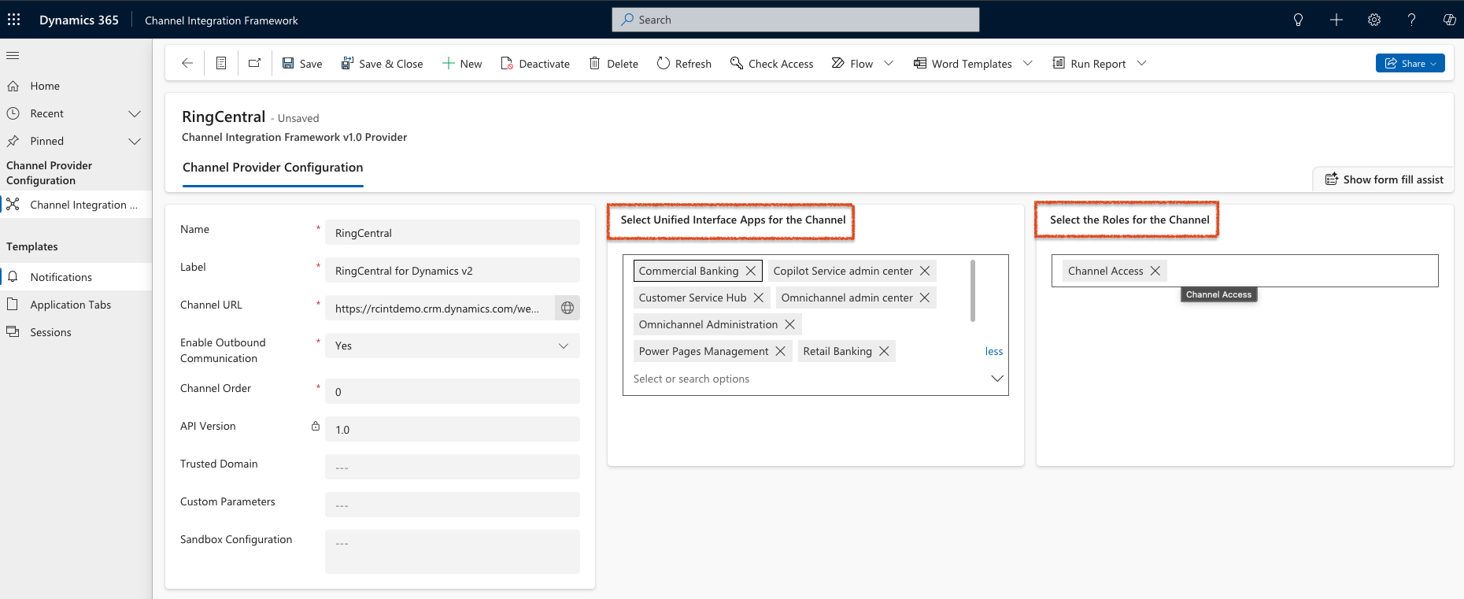1464x599 pixels.
Task: Click the Channel URL input field
Action: tap(440, 308)
